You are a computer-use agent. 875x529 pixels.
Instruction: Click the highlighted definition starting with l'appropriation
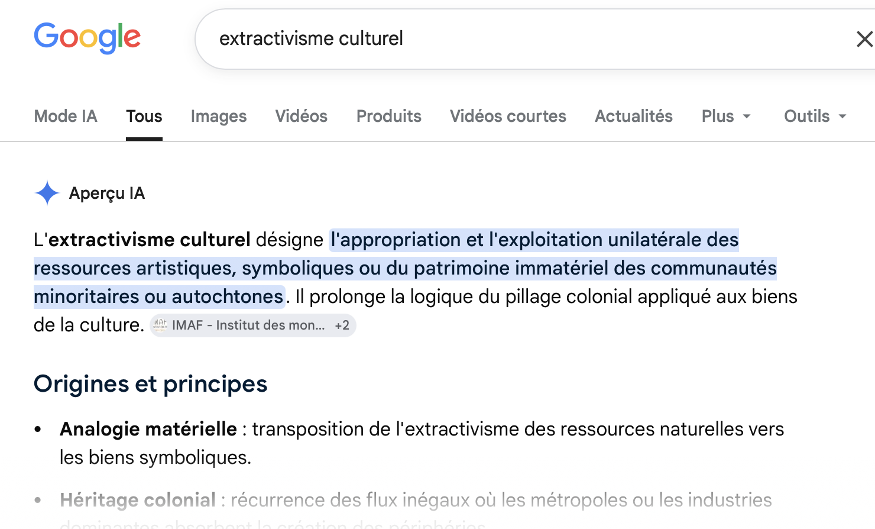[405, 268]
